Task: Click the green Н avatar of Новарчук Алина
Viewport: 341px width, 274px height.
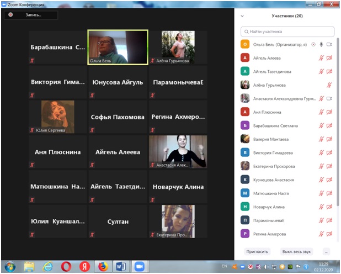Action: coord(245,207)
